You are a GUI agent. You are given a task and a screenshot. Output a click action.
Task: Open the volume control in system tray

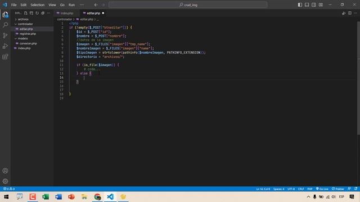coord(334,197)
